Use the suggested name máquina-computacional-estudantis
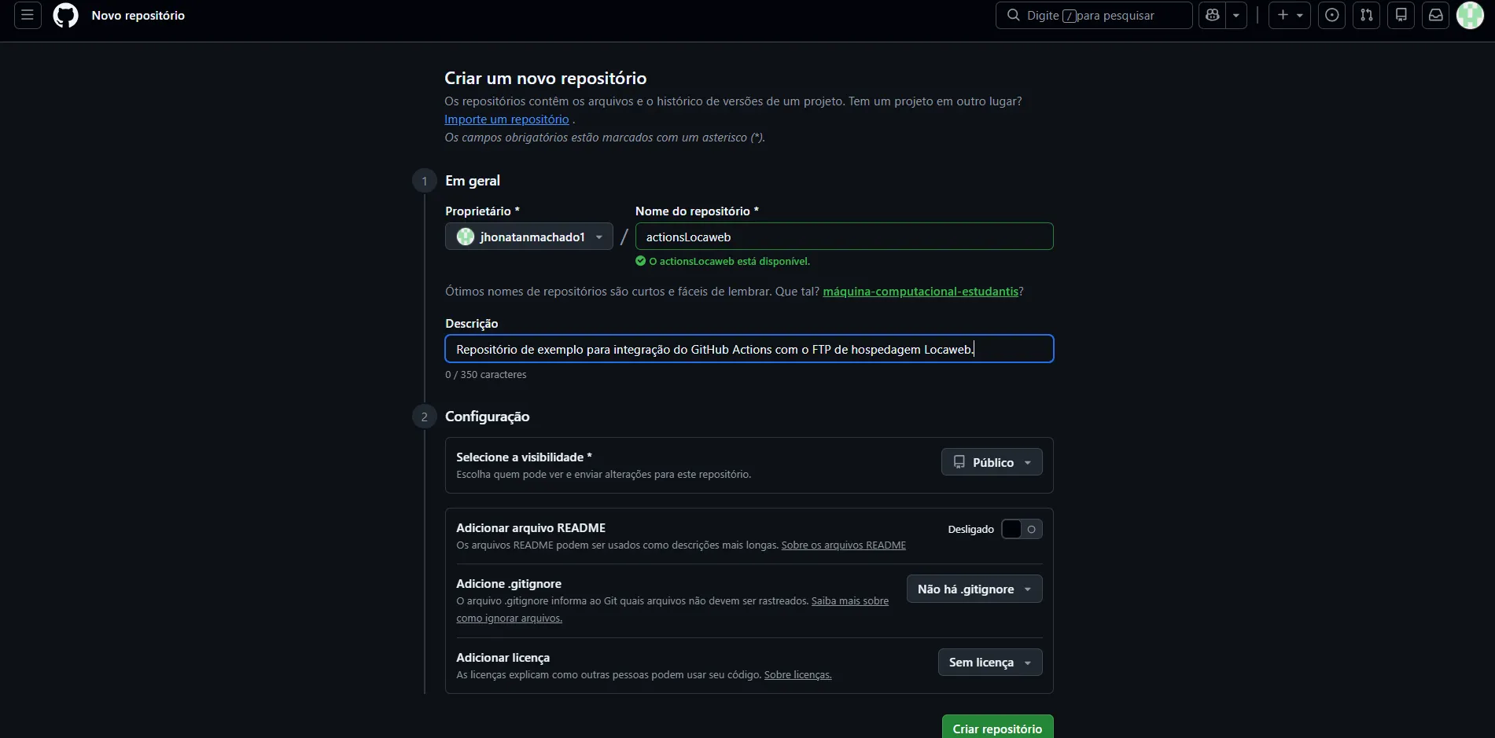Viewport: 1495px width, 738px height. click(920, 292)
